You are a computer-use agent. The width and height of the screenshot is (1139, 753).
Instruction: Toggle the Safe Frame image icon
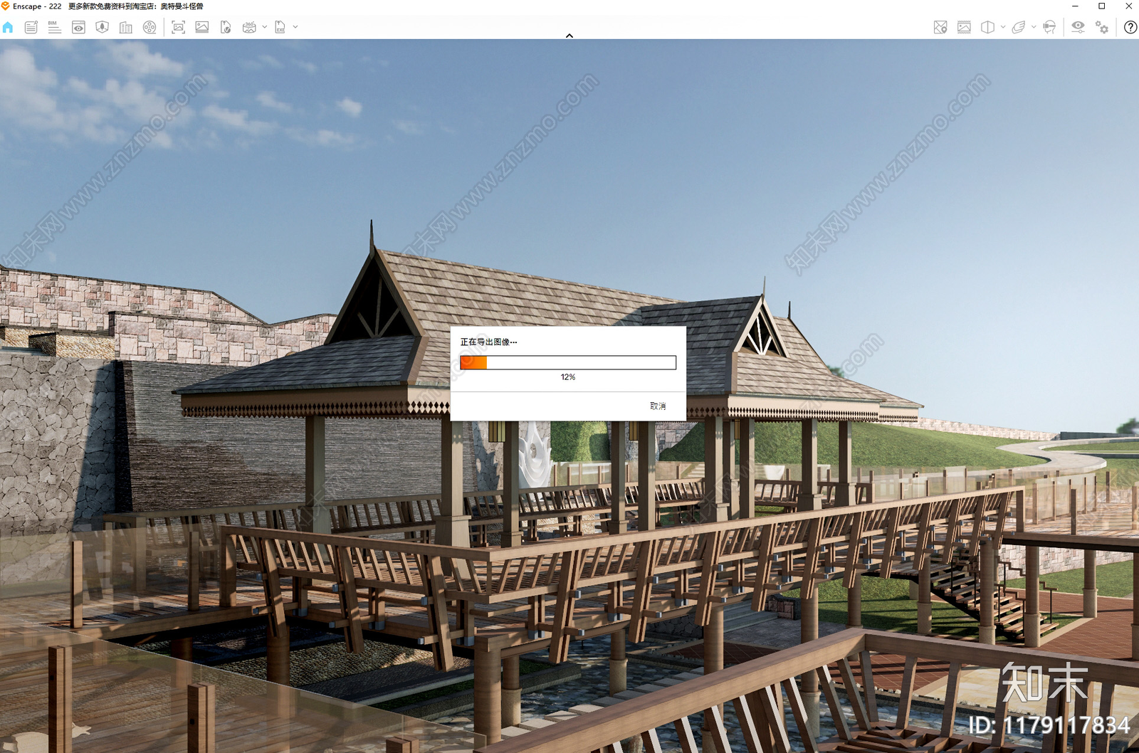click(964, 27)
